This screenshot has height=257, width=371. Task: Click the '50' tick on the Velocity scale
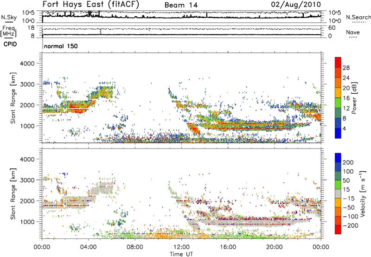pyautogui.click(x=346, y=180)
